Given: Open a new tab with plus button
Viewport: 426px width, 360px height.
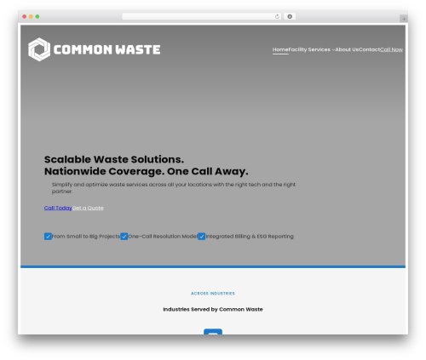Looking at the screenshot, I should point(404,19).
